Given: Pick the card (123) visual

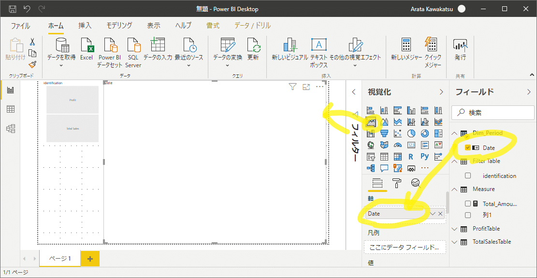Looking at the screenshot, I should tap(411, 145).
